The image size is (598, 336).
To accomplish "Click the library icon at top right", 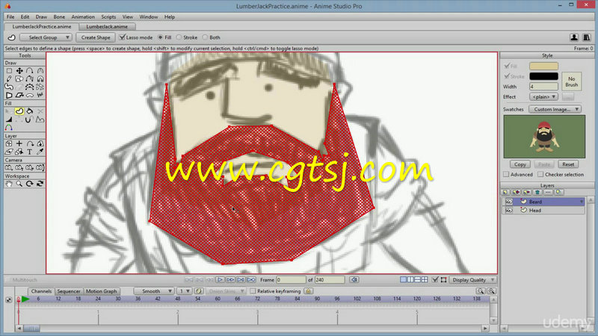I will click(586, 37).
